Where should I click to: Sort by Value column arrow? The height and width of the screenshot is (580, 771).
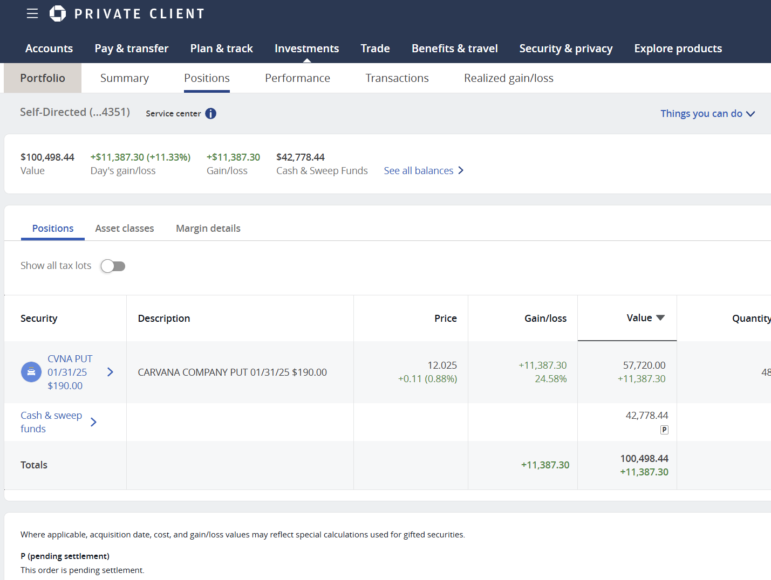(x=660, y=318)
